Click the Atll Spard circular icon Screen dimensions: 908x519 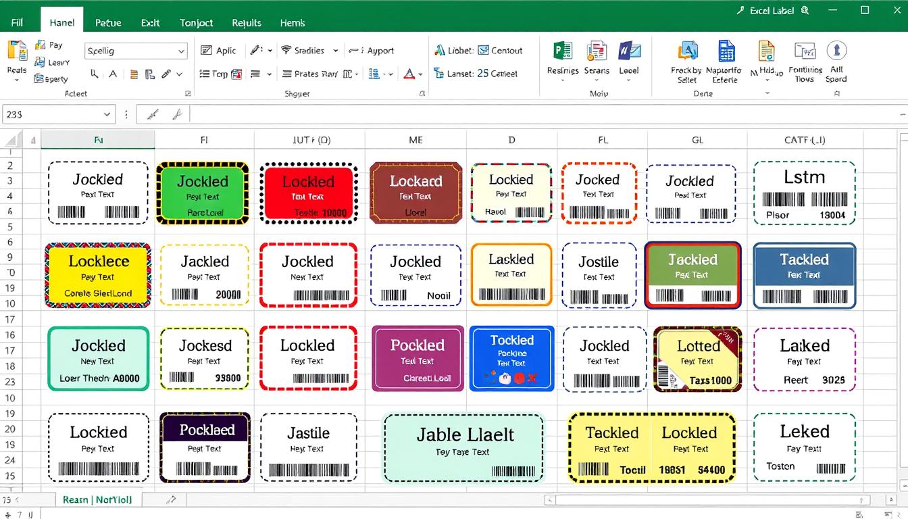[x=836, y=51]
